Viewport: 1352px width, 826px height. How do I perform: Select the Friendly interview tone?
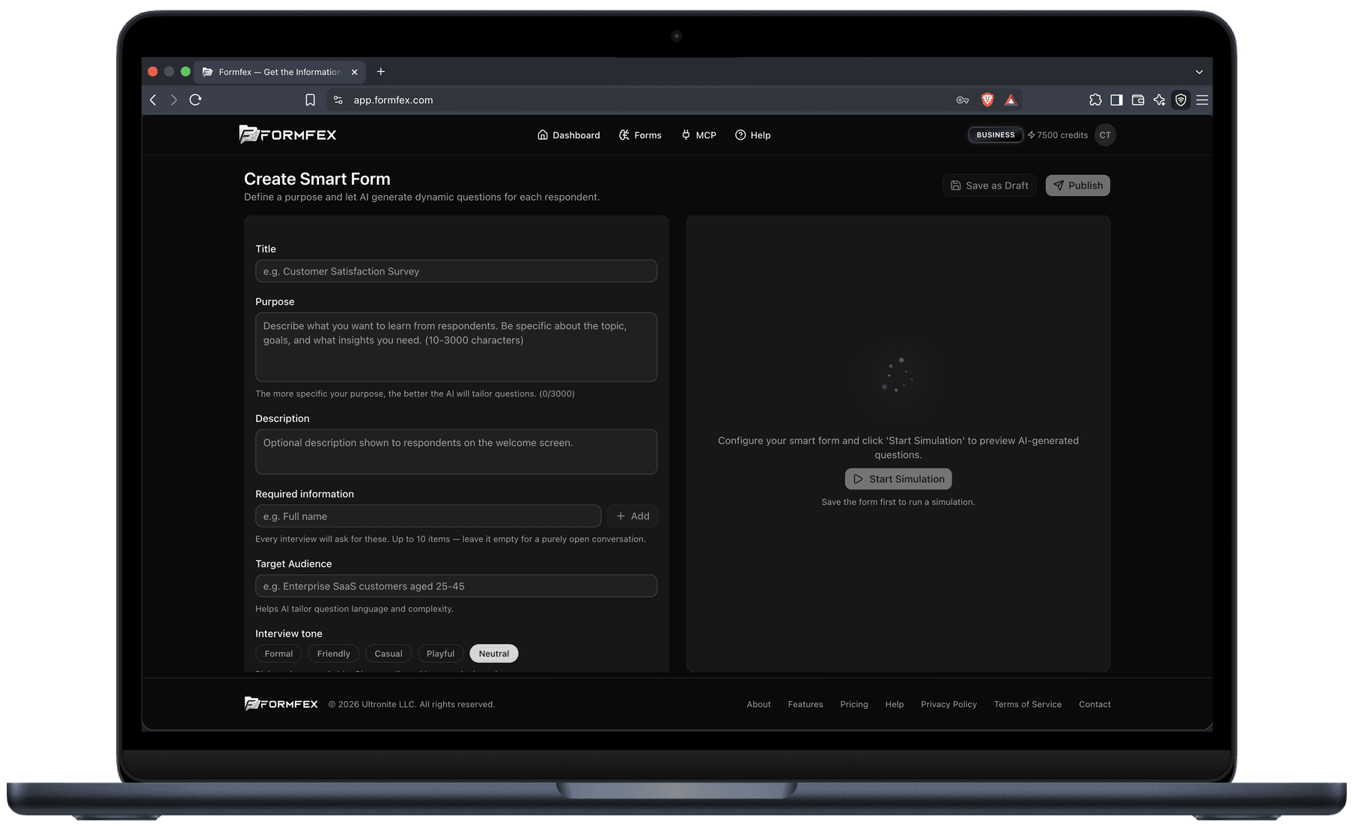pos(333,654)
